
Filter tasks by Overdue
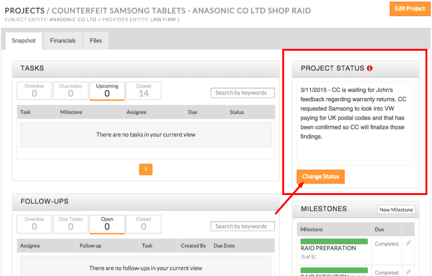click(34, 91)
